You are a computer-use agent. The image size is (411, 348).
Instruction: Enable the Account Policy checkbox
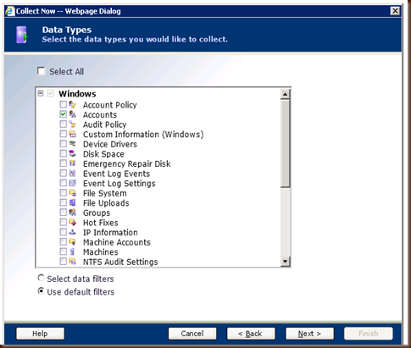pyautogui.click(x=64, y=104)
